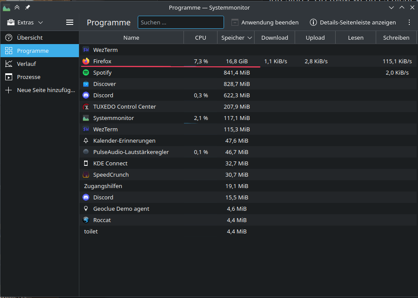Click the Suchen search field
Image resolution: width=418 pixels, height=298 pixels.
click(181, 22)
